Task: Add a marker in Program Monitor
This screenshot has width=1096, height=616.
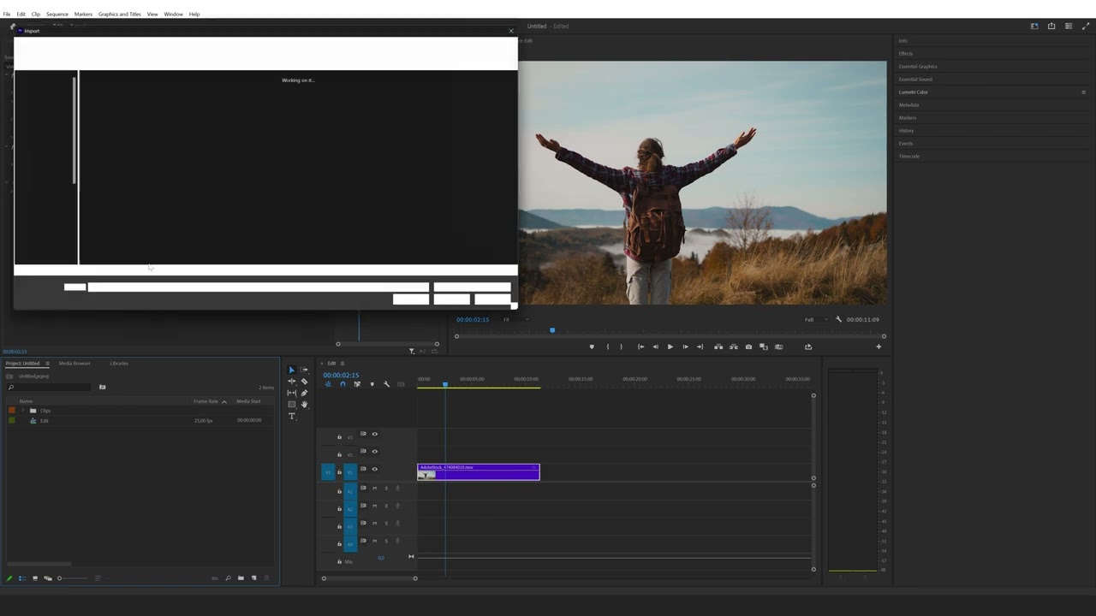Action: click(x=591, y=346)
